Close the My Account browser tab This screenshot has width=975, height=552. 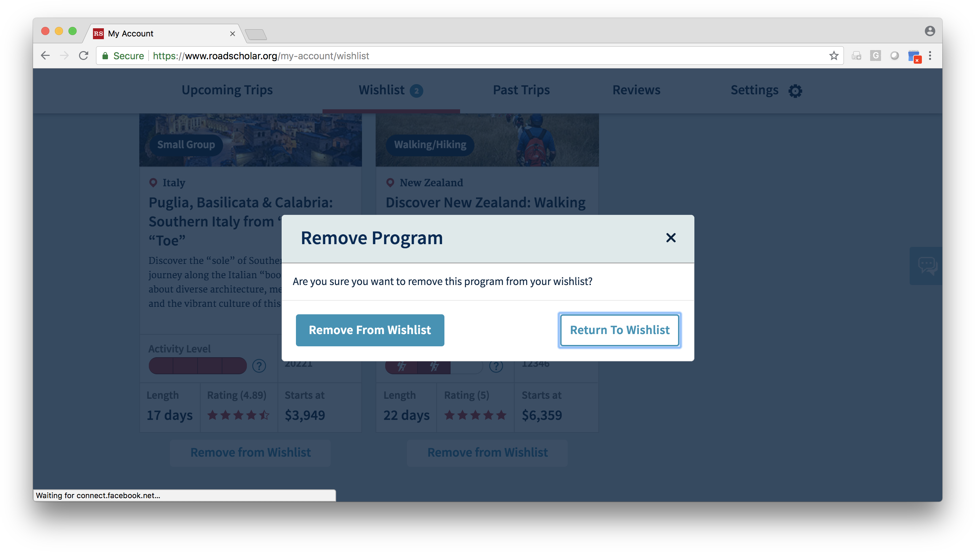232,33
